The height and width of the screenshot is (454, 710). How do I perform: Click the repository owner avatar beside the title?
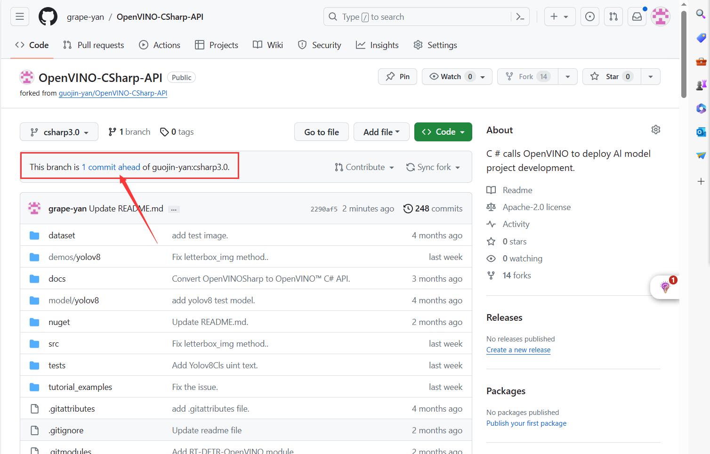tap(27, 77)
